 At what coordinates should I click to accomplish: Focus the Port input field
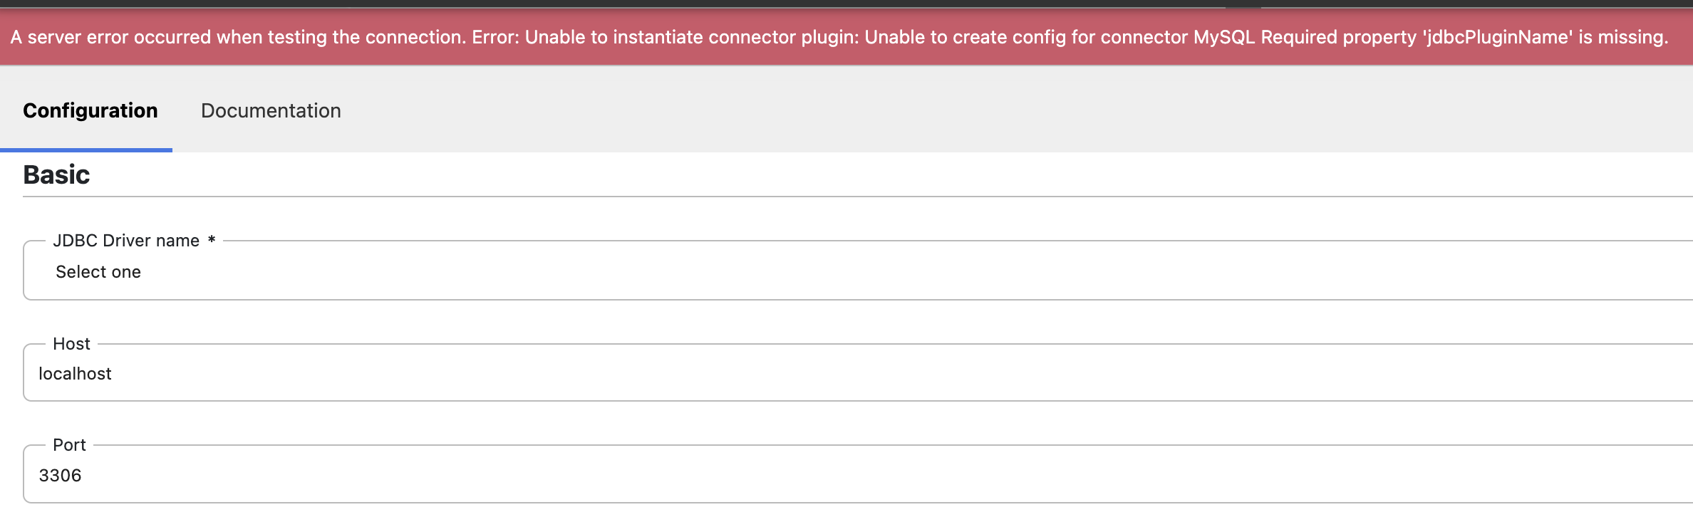(x=858, y=475)
